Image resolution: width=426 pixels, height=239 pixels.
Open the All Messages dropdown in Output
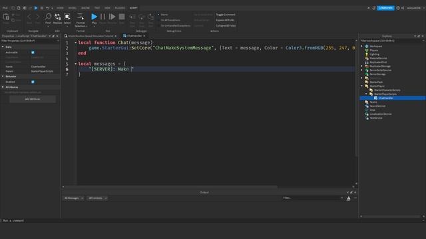coord(74,199)
